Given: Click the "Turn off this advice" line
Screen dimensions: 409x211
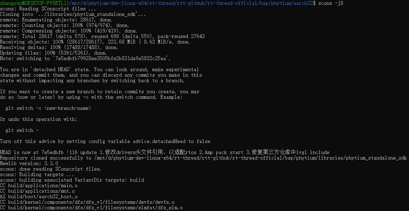Looking at the screenshot, I should [x=105, y=141].
